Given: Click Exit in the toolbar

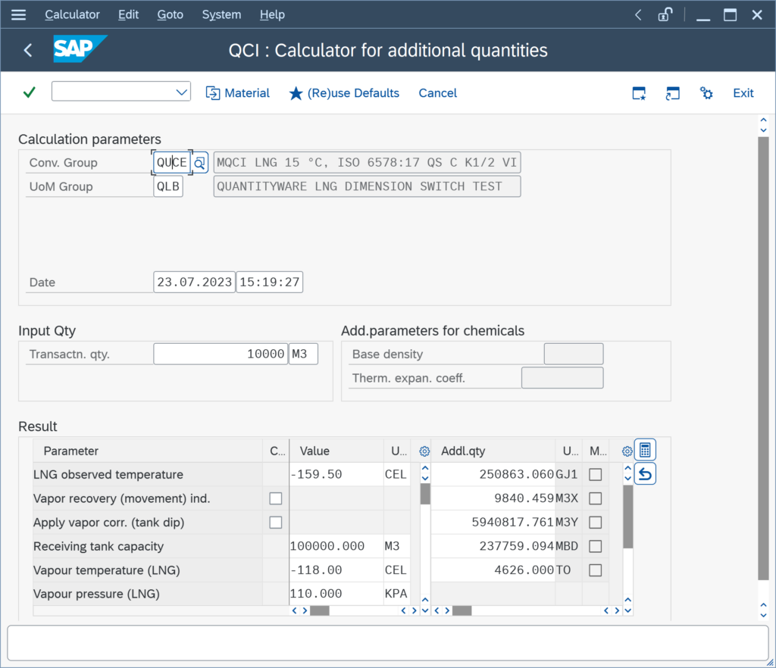Looking at the screenshot, I should coord(743,93).
